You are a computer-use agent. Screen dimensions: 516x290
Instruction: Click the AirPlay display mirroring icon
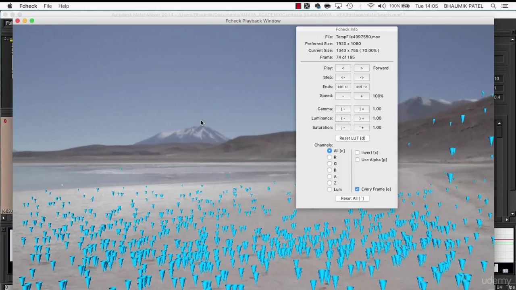tap(339, 6)
